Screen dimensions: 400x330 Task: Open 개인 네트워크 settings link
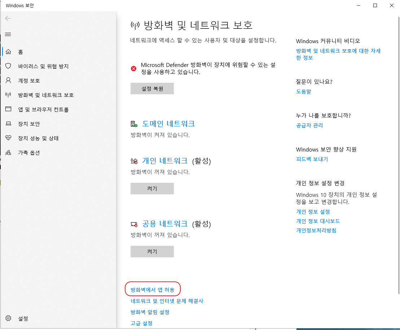[165, 161]
